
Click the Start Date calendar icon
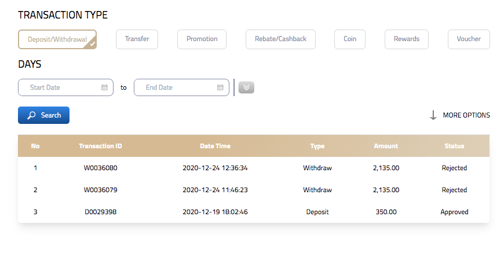pos(105,87)
